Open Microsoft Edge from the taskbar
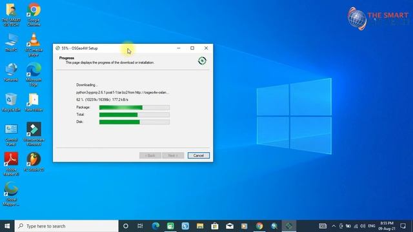Image resolution: width=413 pixels, height=232 pixels. click(x=156, y=226)
